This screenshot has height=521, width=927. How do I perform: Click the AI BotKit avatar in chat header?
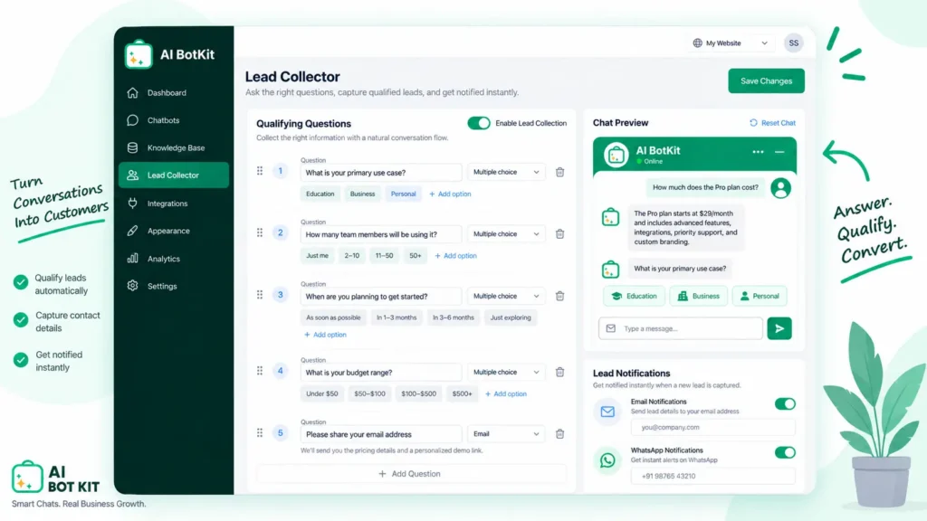click(616, 156)
